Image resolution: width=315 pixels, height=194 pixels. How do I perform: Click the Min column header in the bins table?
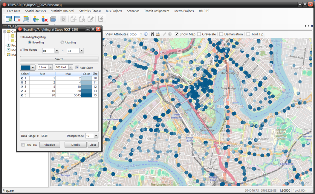click(42, 74)
